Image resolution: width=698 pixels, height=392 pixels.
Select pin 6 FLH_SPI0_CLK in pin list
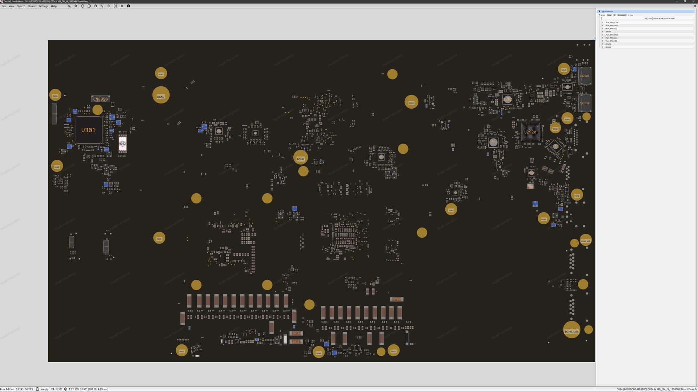click(x=611, y=38)
